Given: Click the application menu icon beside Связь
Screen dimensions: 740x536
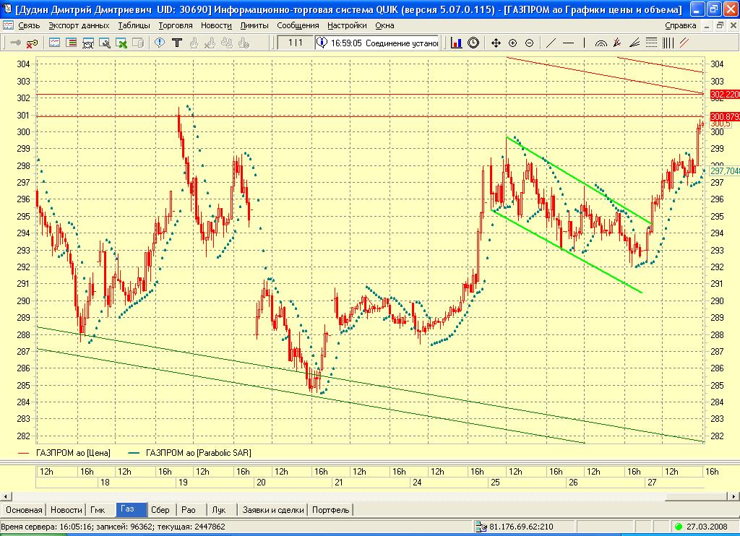Looking at the screenshot, I should (8, 25).
